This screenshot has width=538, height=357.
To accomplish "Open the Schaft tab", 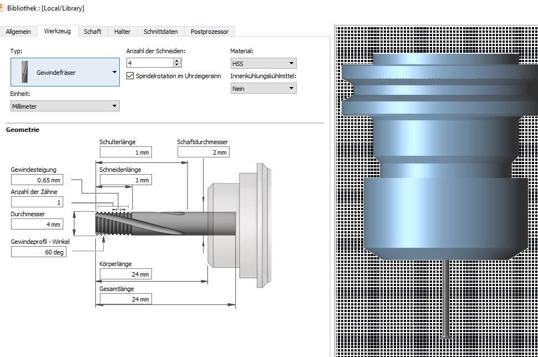I will (93, 32).
